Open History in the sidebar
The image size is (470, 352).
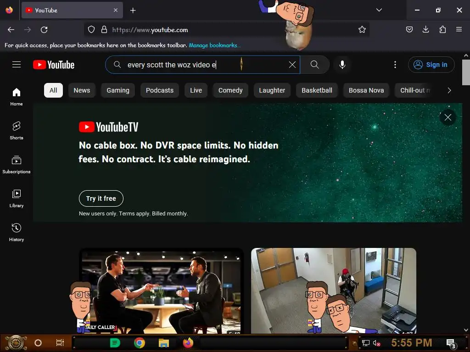(x=17, y=232)
